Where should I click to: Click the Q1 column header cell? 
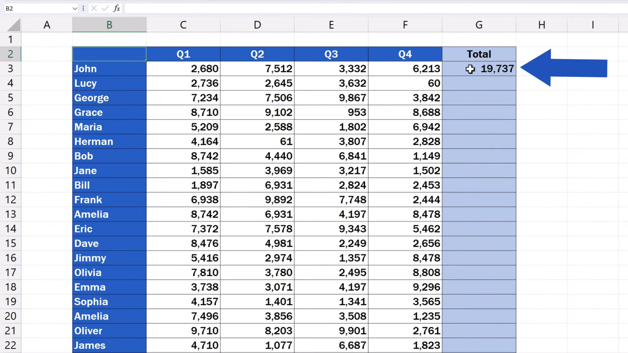pyautogui.click(x=183, y=54)
